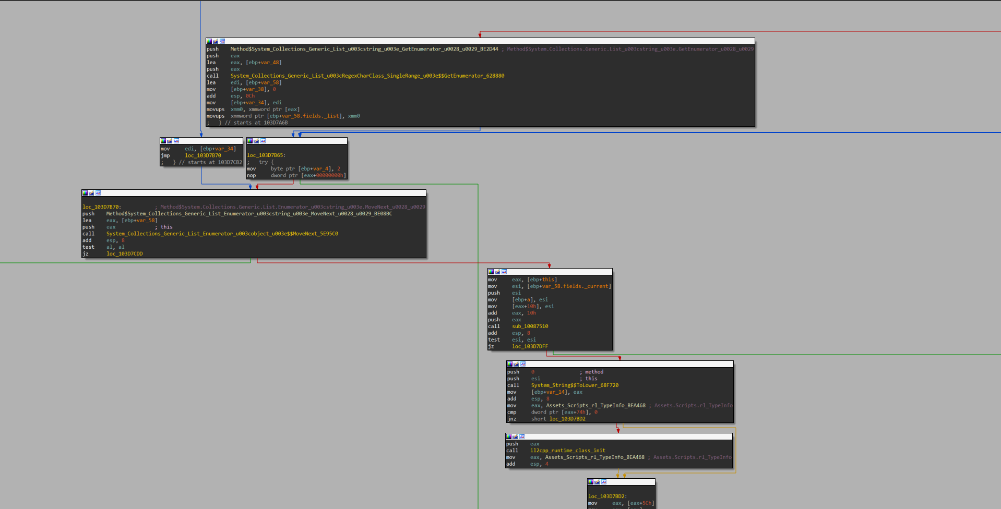
Task: Select label loc_103D7B65:
Action: (266, 155)
